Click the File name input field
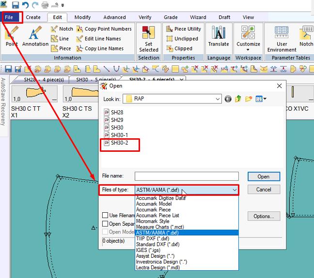 pos(187,176)
